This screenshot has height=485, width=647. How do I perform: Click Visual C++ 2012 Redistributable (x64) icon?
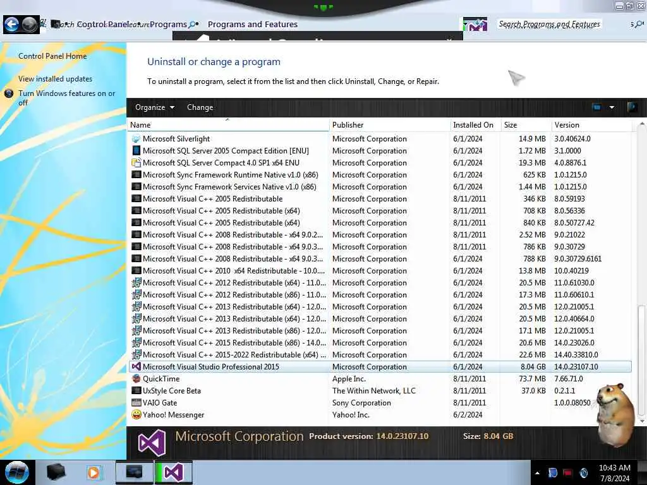tap(136, 283)
